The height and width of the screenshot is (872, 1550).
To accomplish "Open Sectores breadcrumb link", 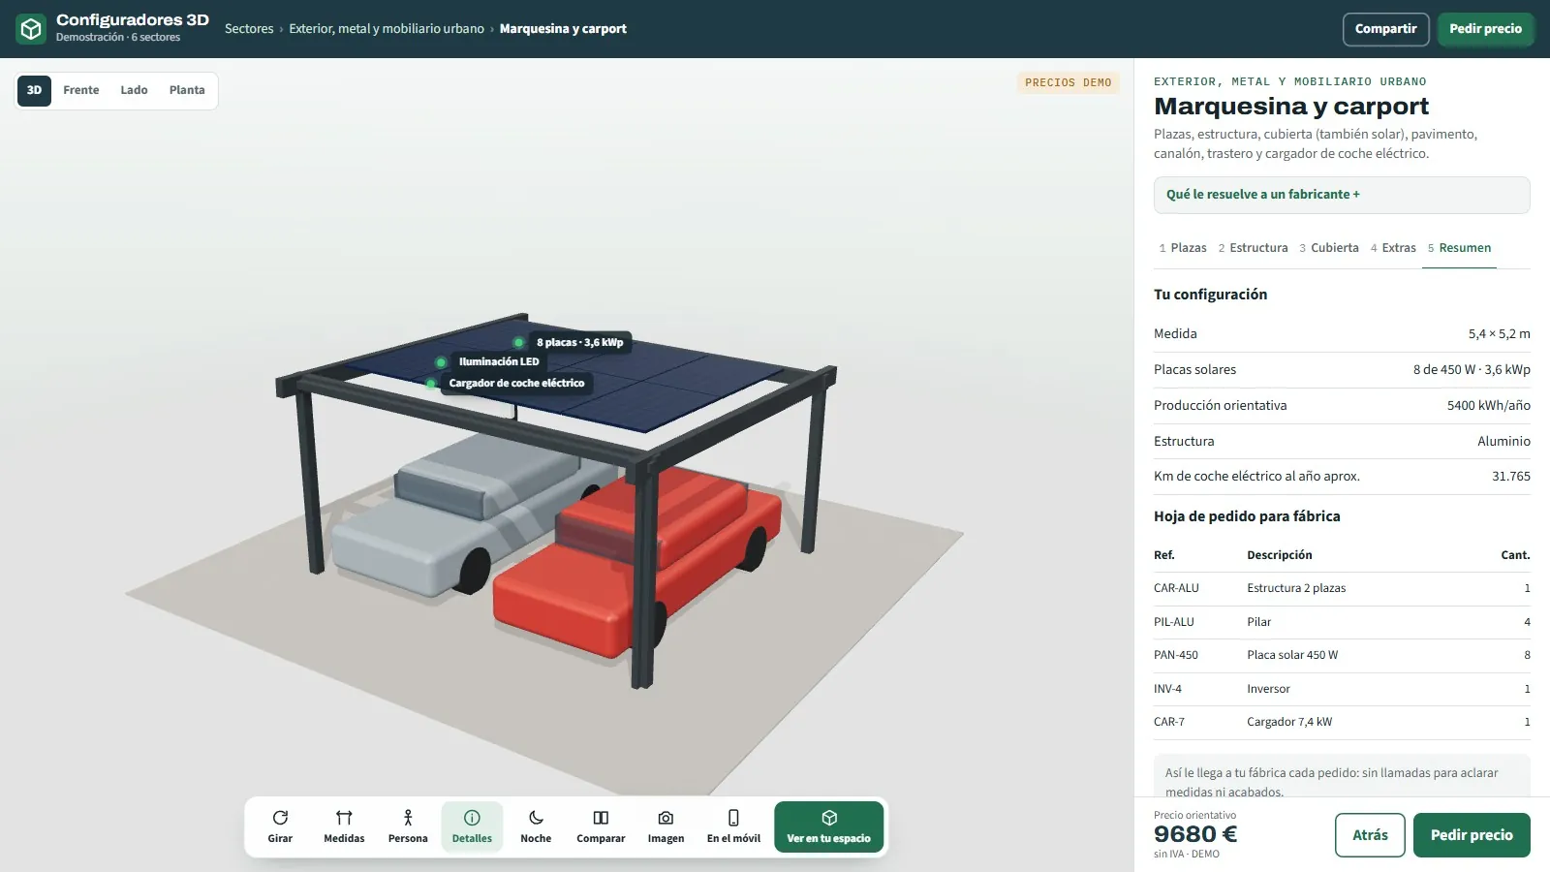I will [249, 29].
